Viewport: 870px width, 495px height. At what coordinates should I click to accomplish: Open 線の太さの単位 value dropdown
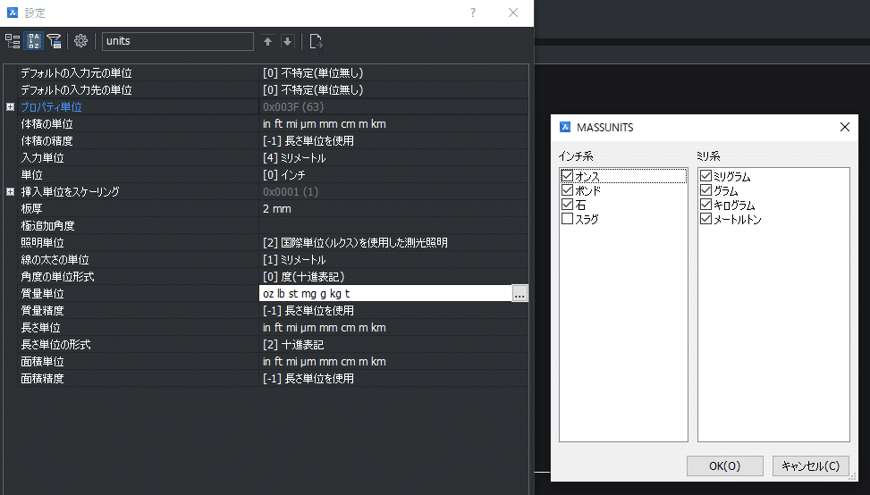(393, 259)
